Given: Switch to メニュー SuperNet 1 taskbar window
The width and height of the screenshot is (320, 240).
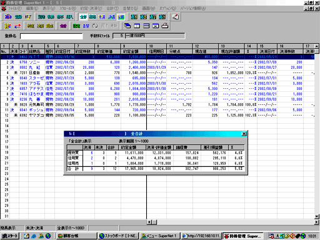Looking at the screenshot, I should [160, 236].
